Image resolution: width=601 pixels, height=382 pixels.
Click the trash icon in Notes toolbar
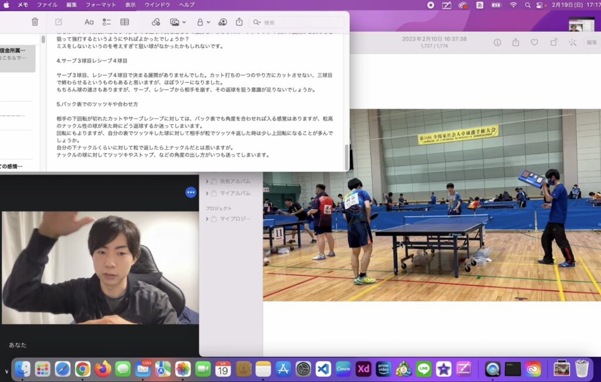click(x=35, y=22)
